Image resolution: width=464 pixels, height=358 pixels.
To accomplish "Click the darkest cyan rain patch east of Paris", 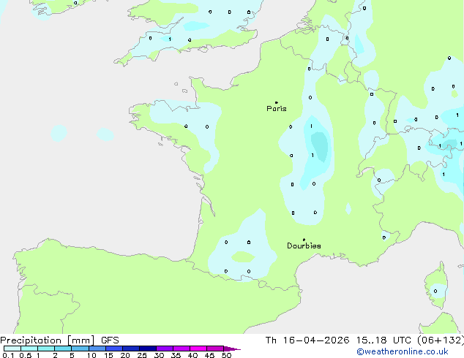I will click(x=320, y=147).
